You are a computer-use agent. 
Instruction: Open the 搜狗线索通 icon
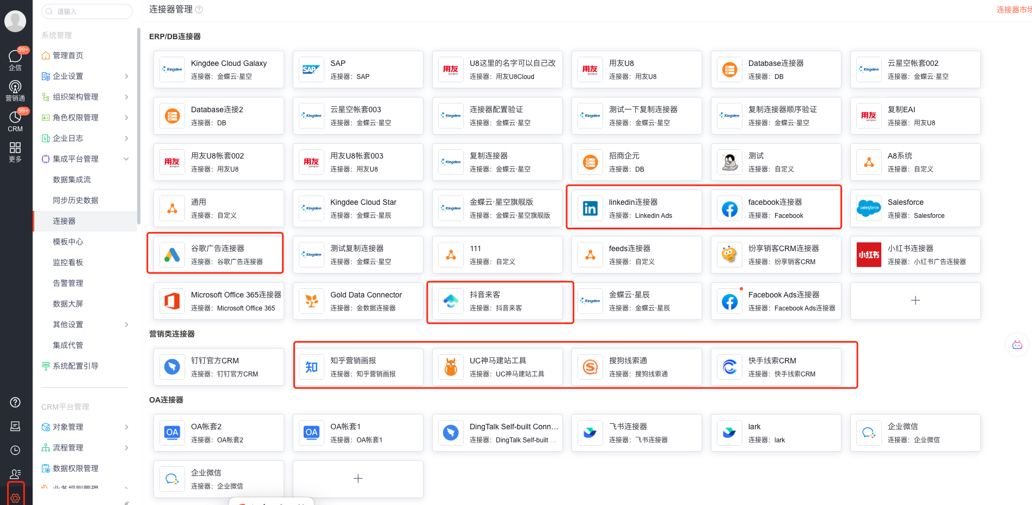590,367
